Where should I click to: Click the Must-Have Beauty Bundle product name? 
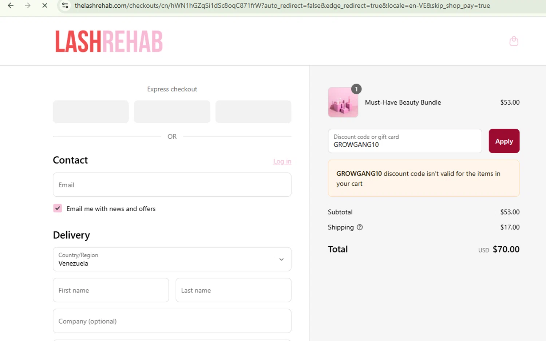coord(403,102)
